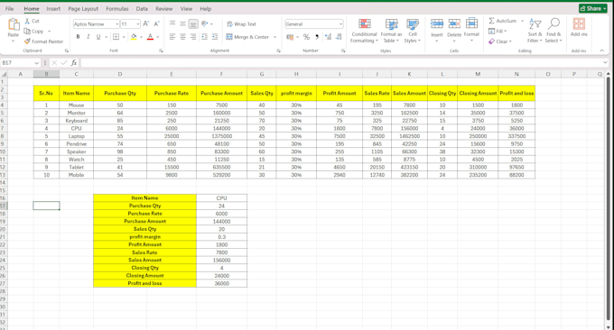Click the Wrap Text button

pyautogui.click(x=241, y=23)
